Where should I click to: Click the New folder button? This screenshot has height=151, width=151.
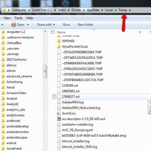click(85, 25)
